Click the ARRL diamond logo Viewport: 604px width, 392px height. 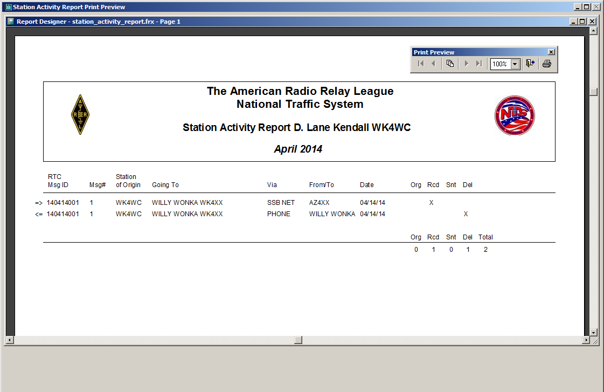click(80, 114)
